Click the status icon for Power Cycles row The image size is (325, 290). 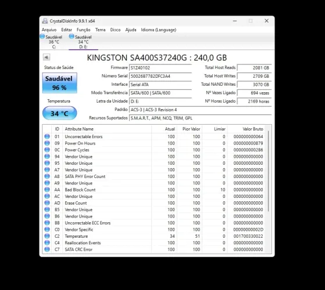click(x=47, y=150)
